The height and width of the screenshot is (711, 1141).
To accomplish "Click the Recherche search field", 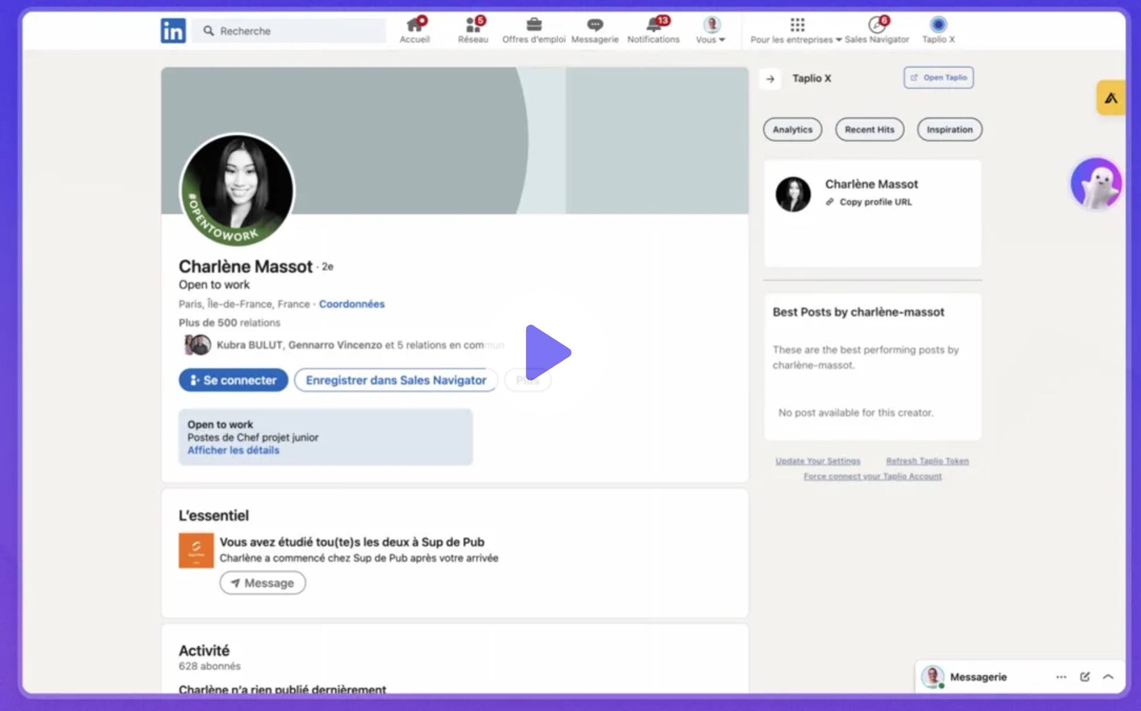I will tap(288, 30).
